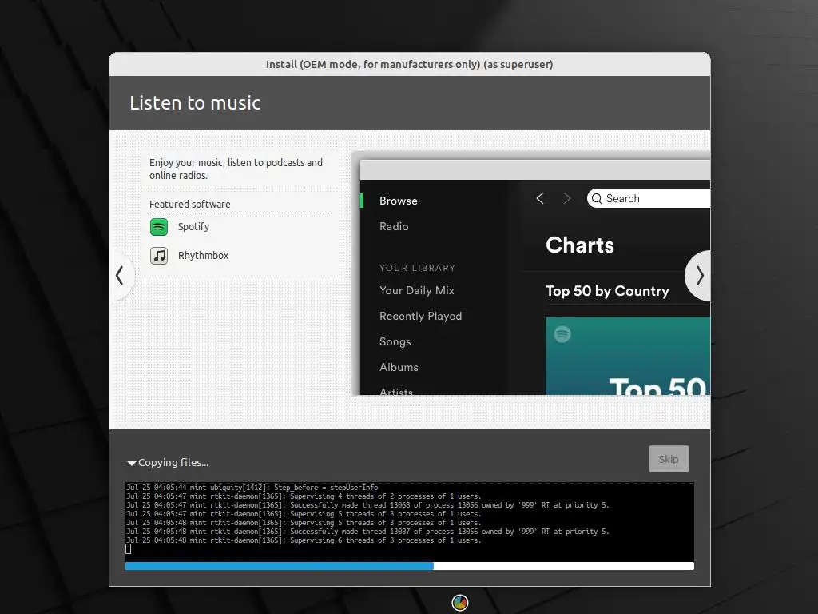The image size is (818, 614).
Task: Click Top 50 by Country text
Action: [x=607, y=291]
